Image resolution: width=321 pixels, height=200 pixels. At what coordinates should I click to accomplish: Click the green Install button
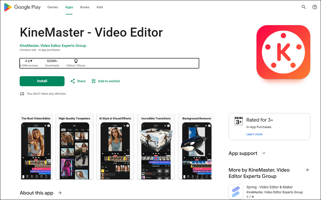[42, 81]
